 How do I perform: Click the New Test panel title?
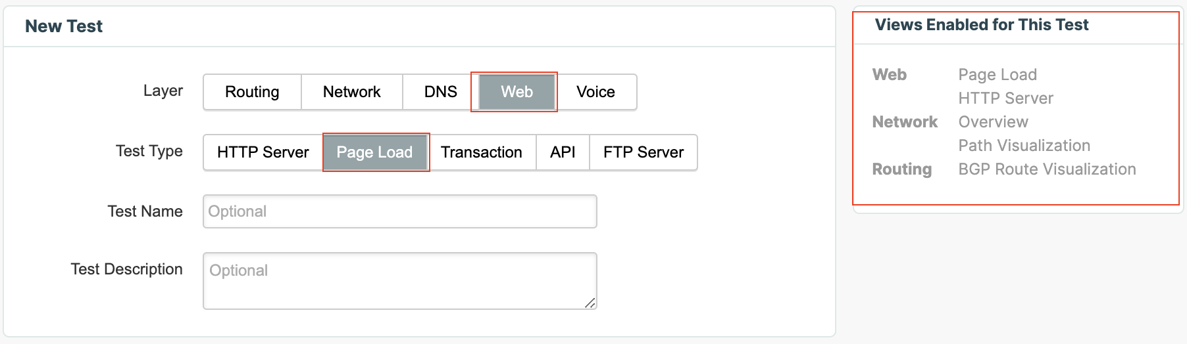click(x=64, y=26)
